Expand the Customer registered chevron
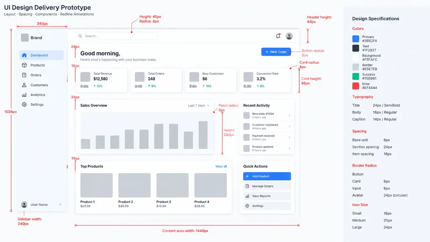Image resolution: width=430 pixels, height=242 pixels. [289, 126]
